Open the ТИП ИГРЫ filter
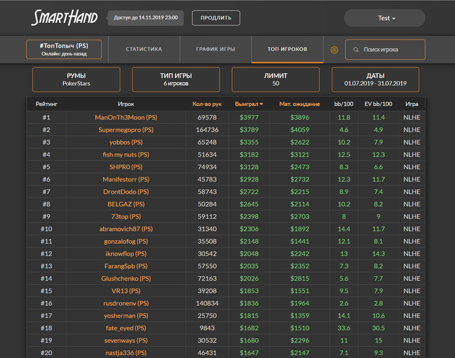The height and width of the screenshot is (358, 455). point(176,79)
